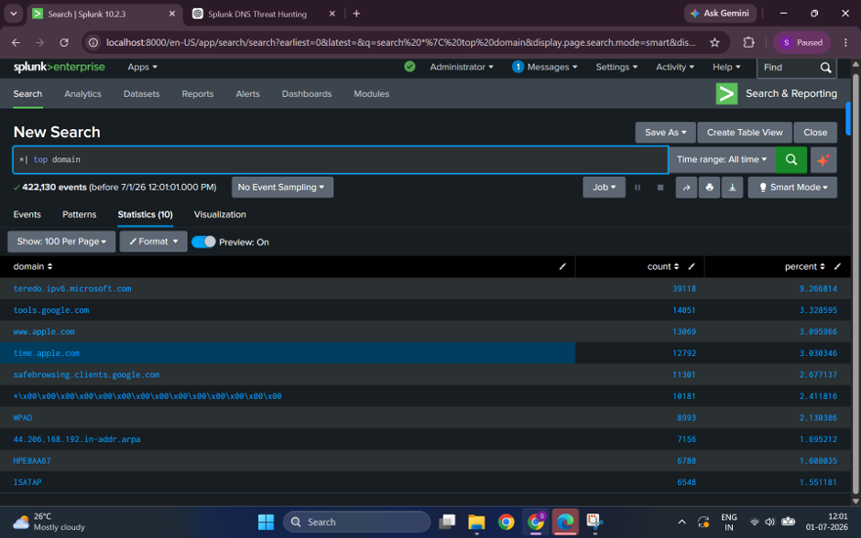Switch to the Visualization tab
Image resolution: width=861 pixels, height=538 pixels.
pyautogui.click(x=220, y=214)
